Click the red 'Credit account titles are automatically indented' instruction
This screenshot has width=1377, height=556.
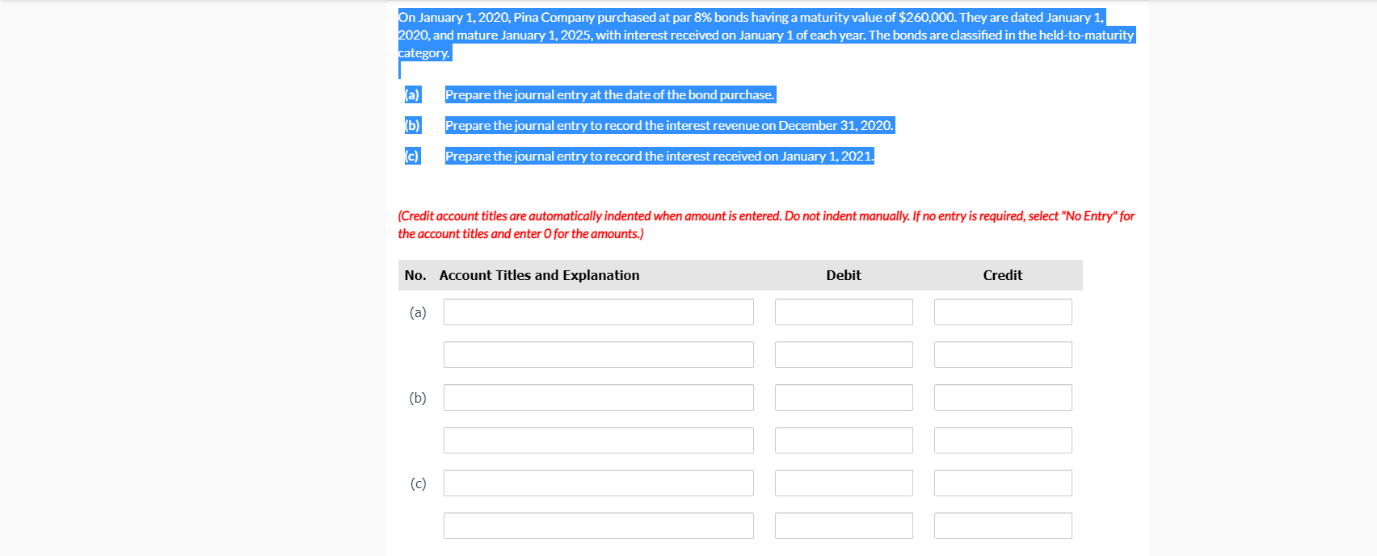click(x=766, y=224)
